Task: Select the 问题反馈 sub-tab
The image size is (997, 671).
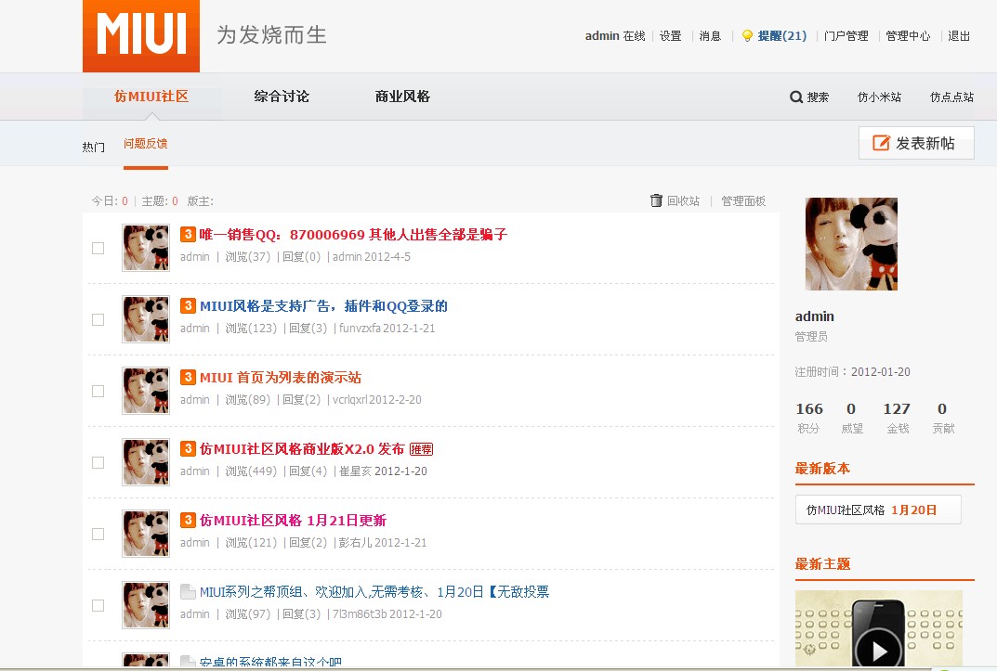Action: [146, 144]
